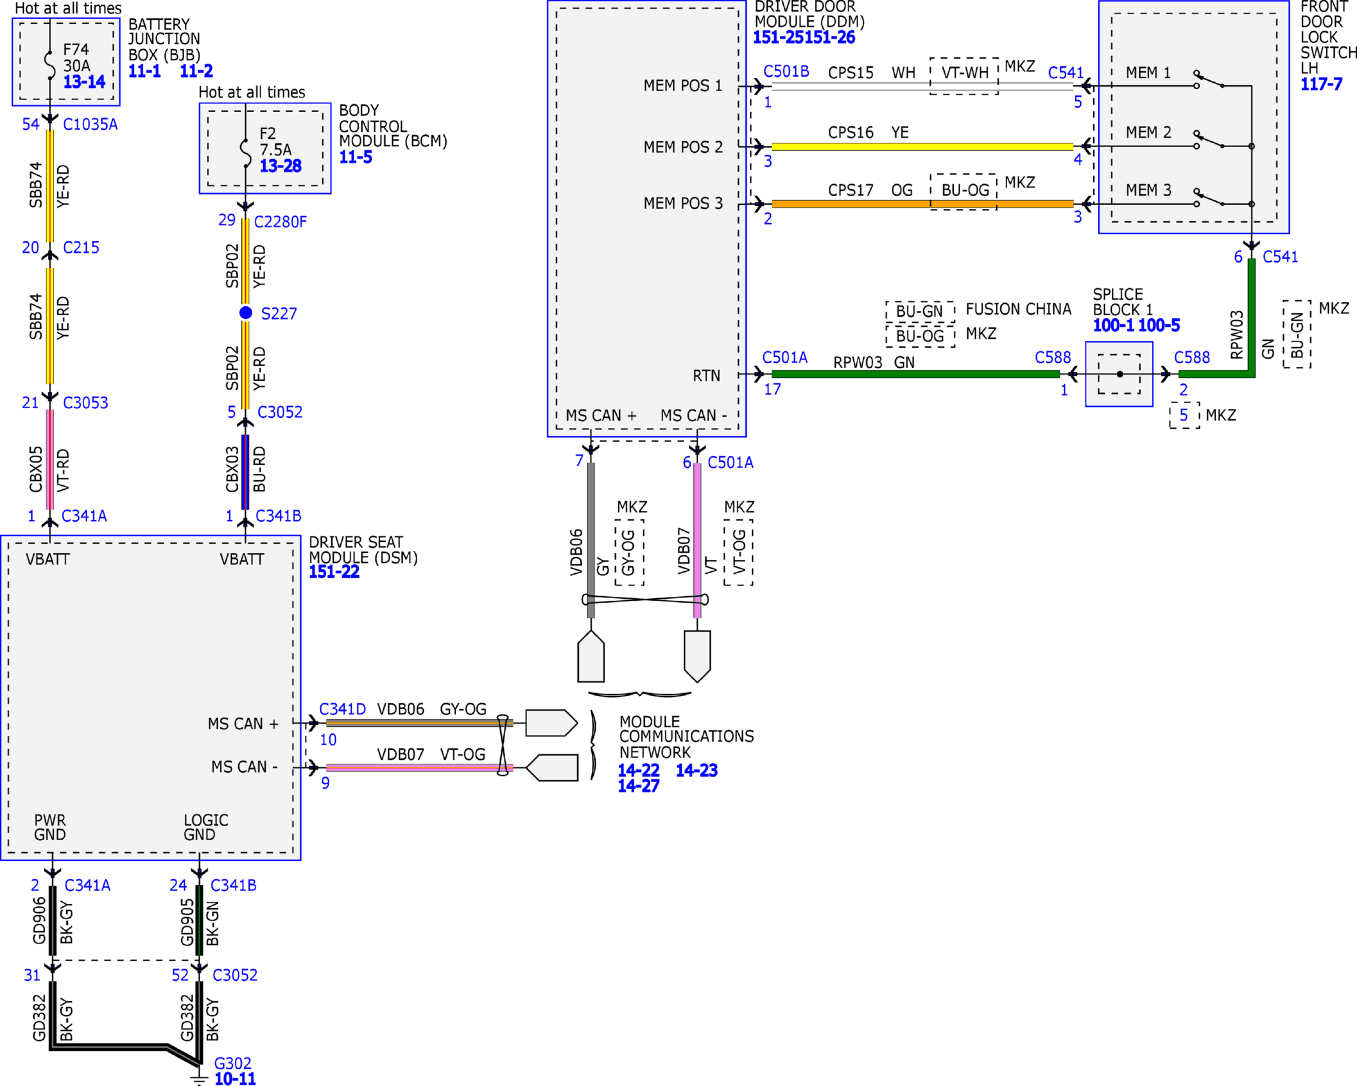The width and height of the screenshot is (1357, 1086).
Task: Click the MEM 1 switch symbol
Action: tap(1209, 80)
